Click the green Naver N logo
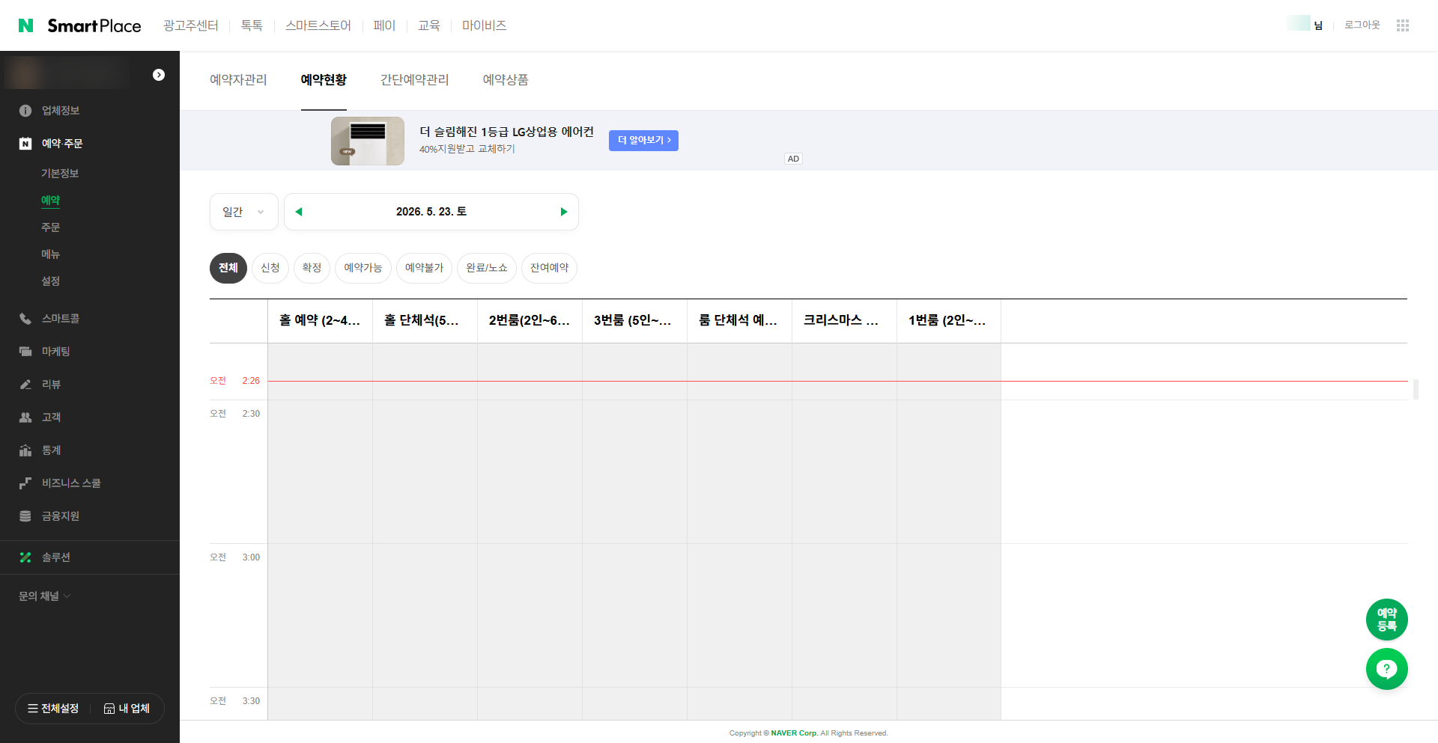 coord(25,25)
